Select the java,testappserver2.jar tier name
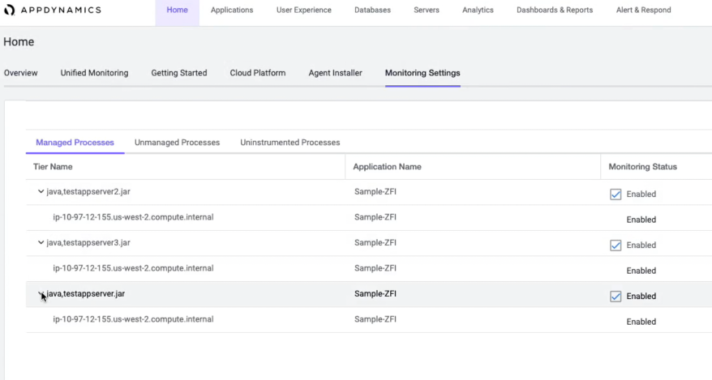Viewport: 712px width, 380px height. point(88,192)
